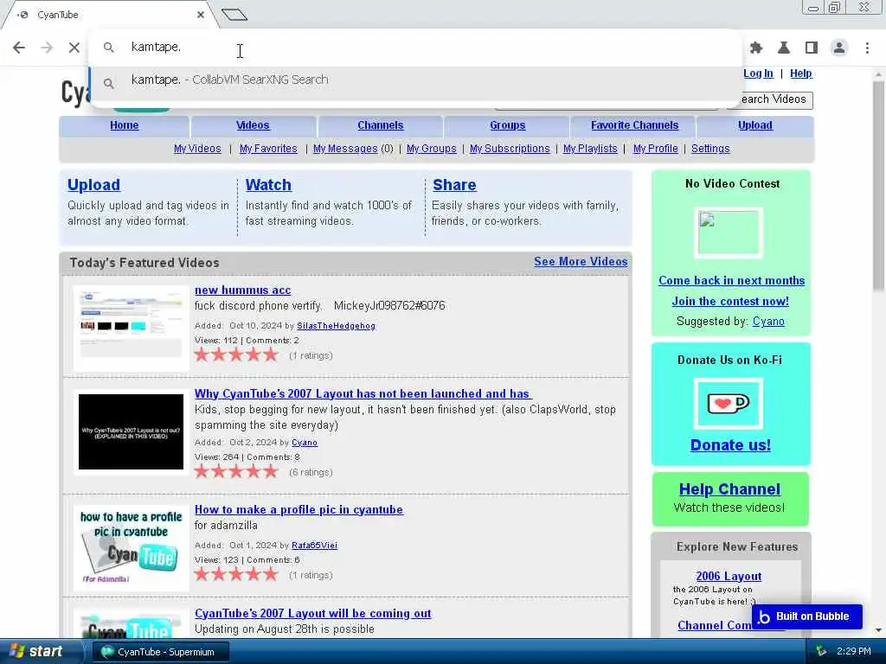Open My Subscriptions link
This screenshot has height=664, width=886.
(510, 149)
